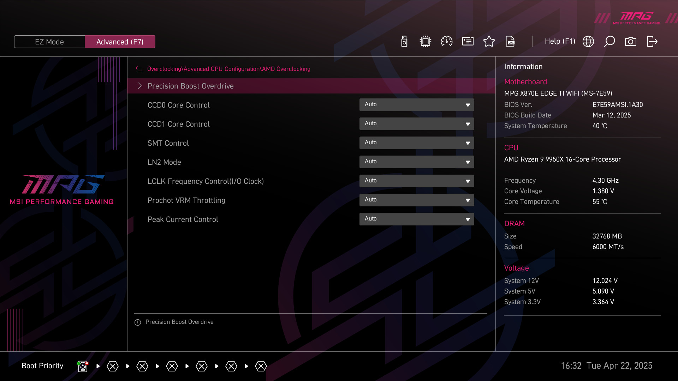Select the seventh boot priority slot
The width and height of the screenshot is (678, 381).
coord(261,366)
